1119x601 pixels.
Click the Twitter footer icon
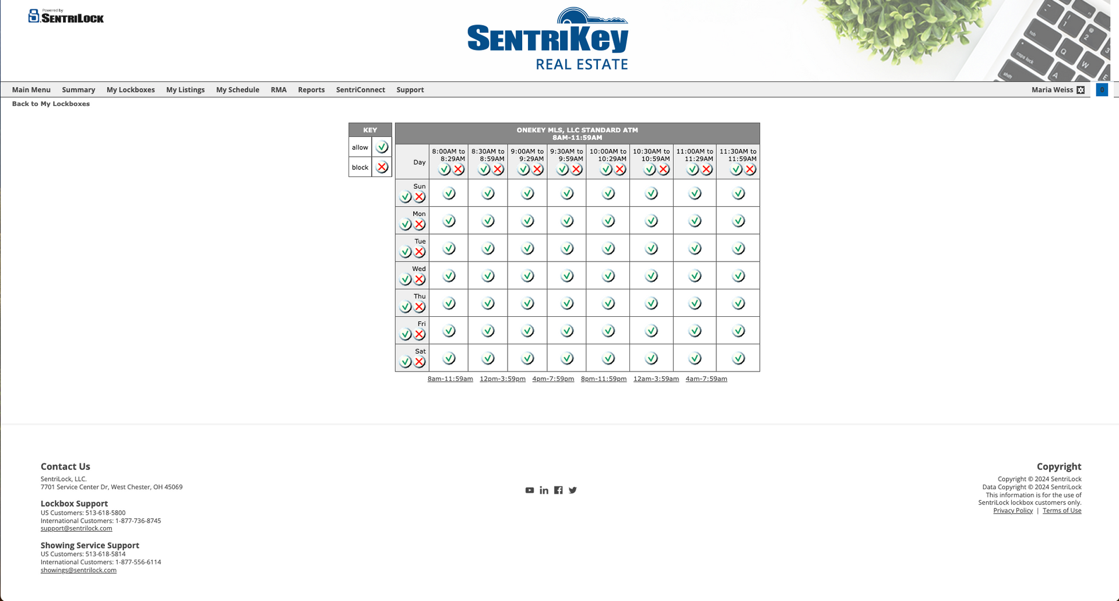click(573, 490)
